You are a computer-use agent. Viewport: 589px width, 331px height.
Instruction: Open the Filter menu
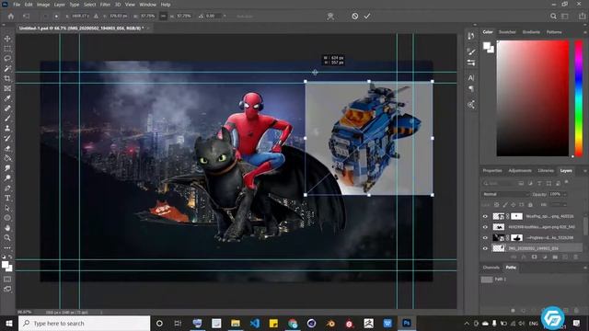(105, 5)
